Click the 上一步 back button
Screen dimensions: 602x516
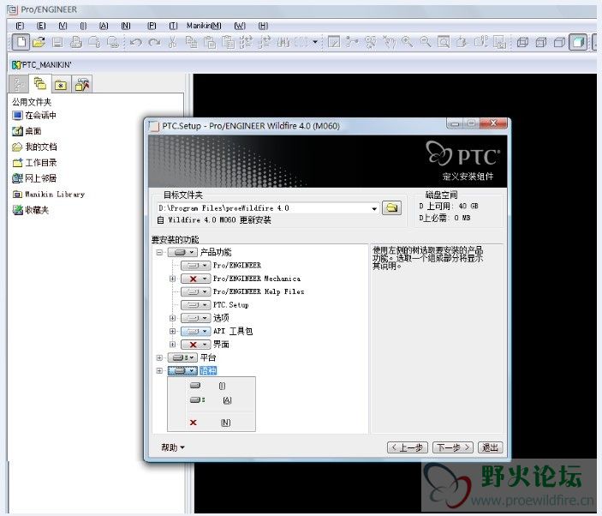pos(408,447)
